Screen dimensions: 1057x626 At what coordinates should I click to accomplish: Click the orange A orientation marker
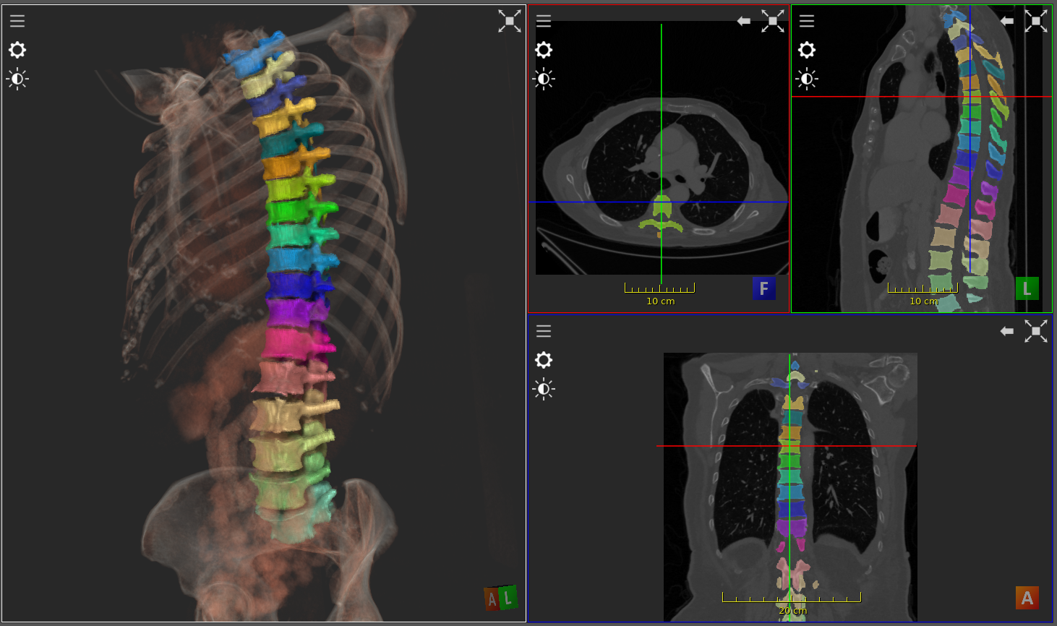(1027, 598)
